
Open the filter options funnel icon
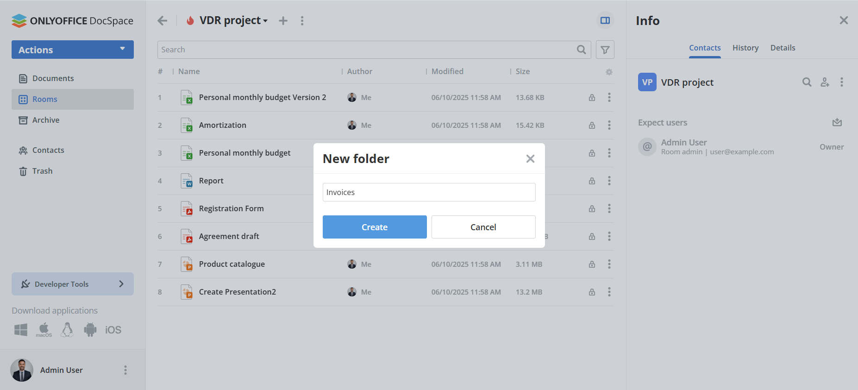tap(605, 50)
